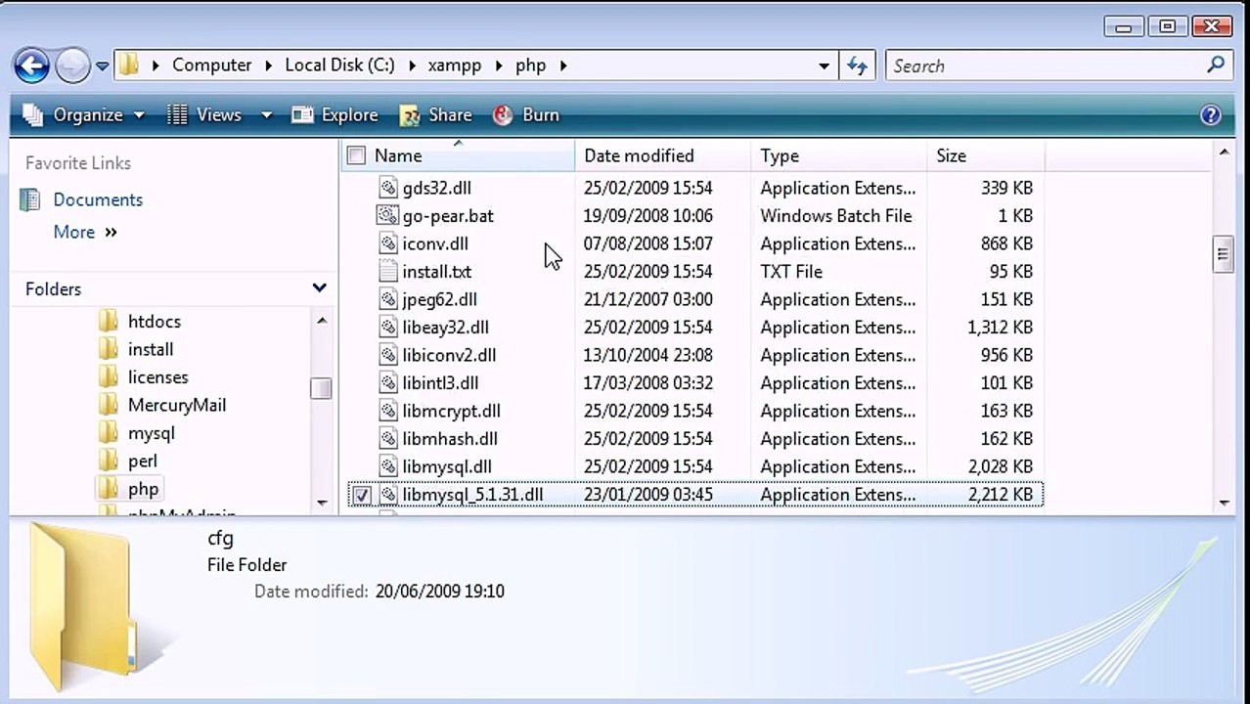Screen dimensions: 1250x704
Task: Open the Views dropdown arrow
Action: click(265, 115)
